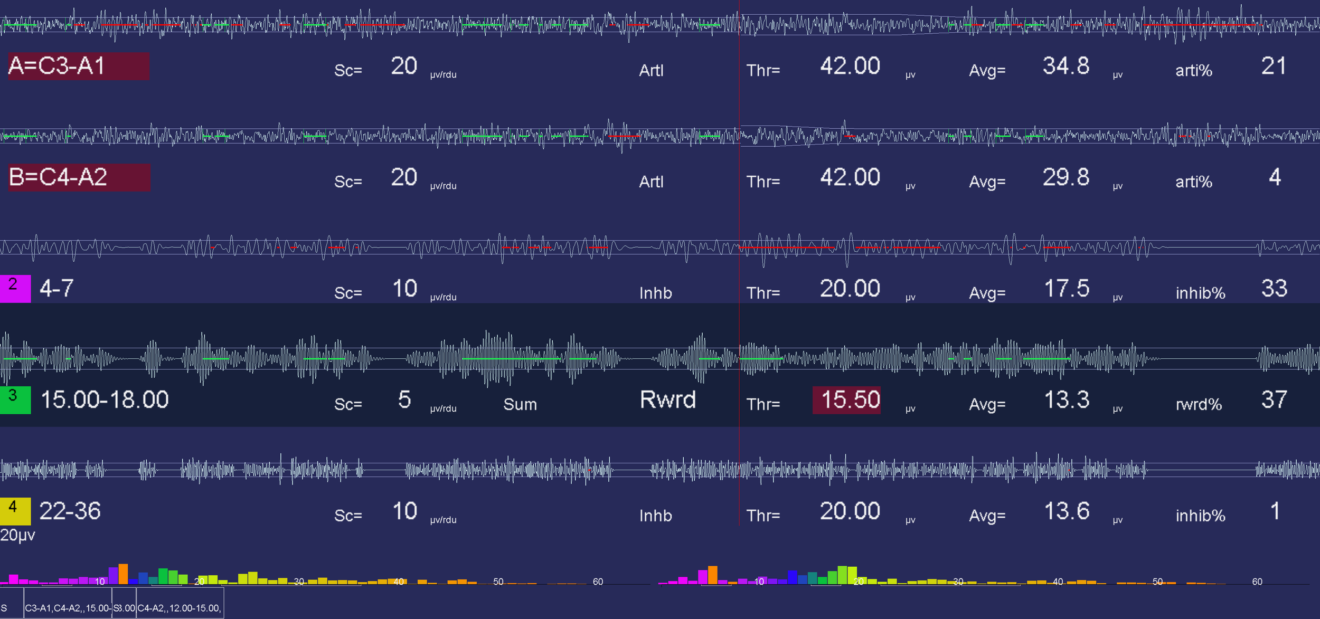Select the Artl label on the C4-A2 row

click(x=652, y=181)
